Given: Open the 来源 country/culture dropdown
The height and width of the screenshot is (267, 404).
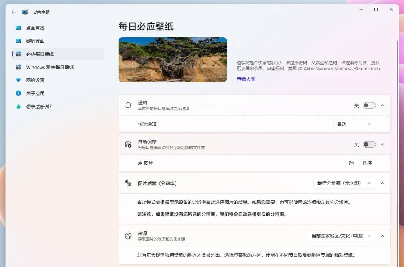Looking at the screenshot, I should (341, 236).
